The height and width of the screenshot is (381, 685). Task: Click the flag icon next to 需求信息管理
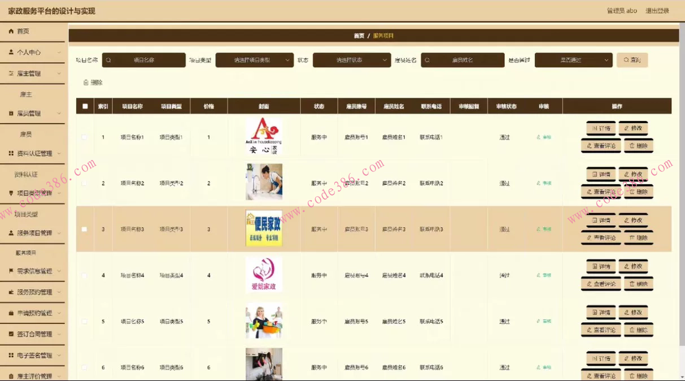11,271
